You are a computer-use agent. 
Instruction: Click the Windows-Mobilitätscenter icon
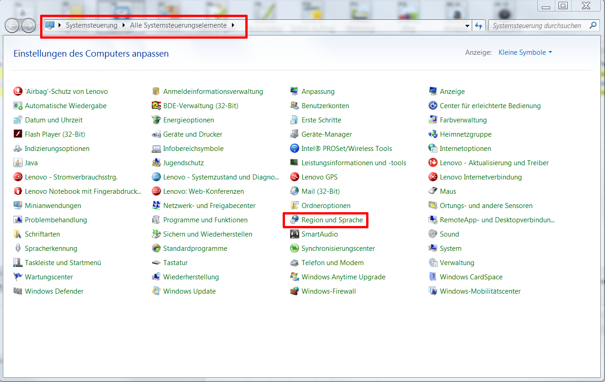click(433, 291)
